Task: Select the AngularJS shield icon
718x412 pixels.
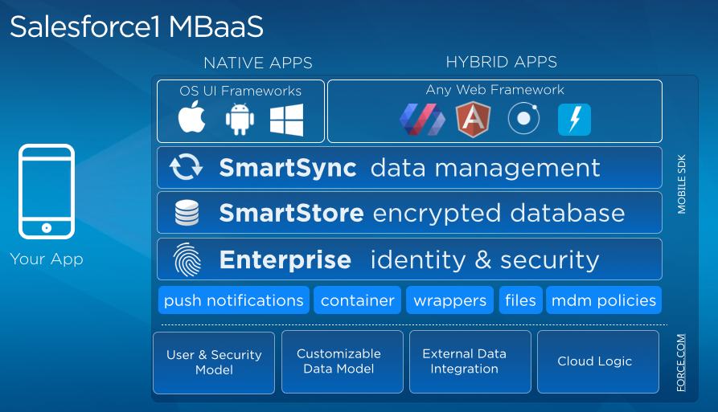Action: click(474, 120)
